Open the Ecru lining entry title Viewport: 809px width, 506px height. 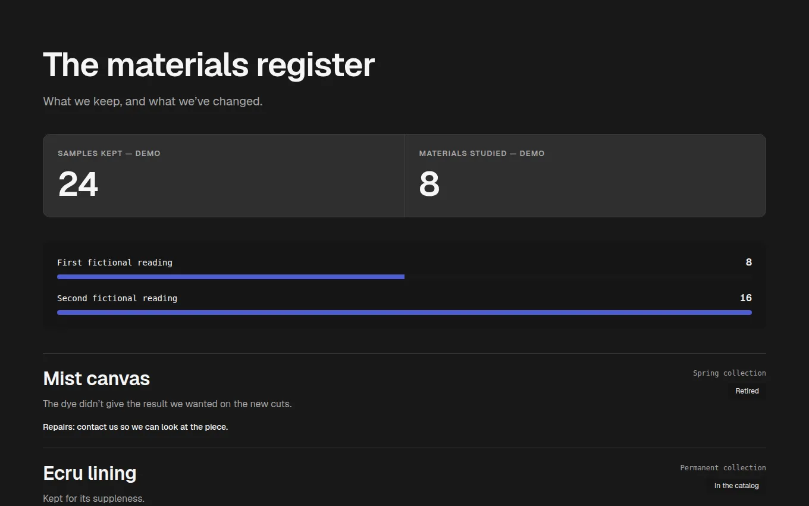[x=90, y=473]
